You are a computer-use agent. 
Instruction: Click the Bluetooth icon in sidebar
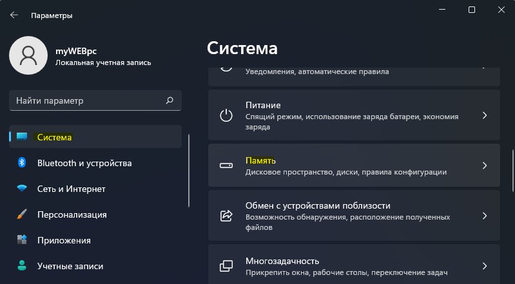pos(22,162)
